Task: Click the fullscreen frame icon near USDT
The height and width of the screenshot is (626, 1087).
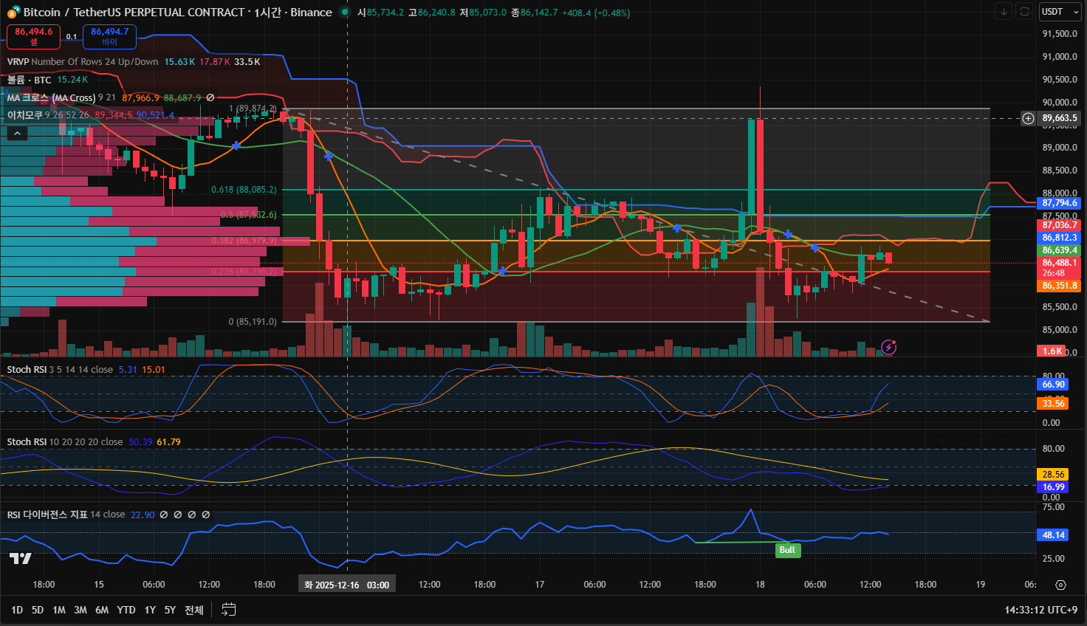Action: click(x=1023, y=12)
